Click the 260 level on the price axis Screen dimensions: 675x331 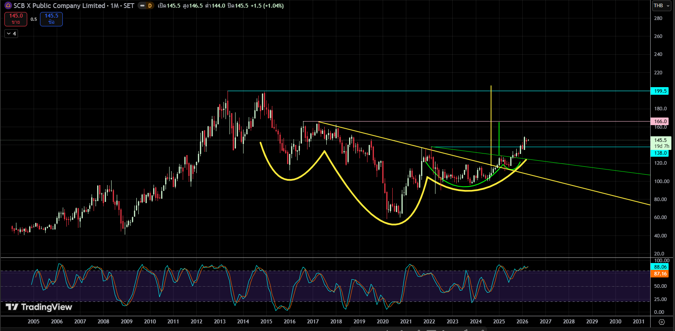(658, 36)
